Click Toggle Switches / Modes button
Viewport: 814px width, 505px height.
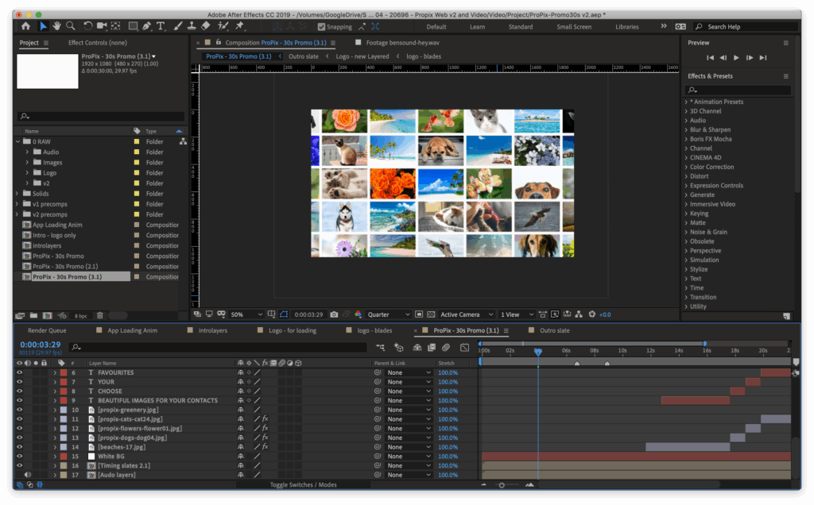pyautogui.click(x=306, y=485)
